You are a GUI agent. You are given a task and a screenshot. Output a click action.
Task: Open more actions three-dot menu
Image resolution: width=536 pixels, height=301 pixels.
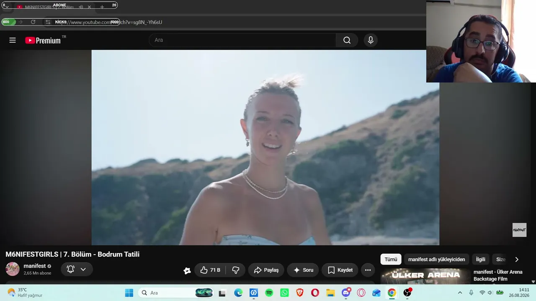[368, 270]
